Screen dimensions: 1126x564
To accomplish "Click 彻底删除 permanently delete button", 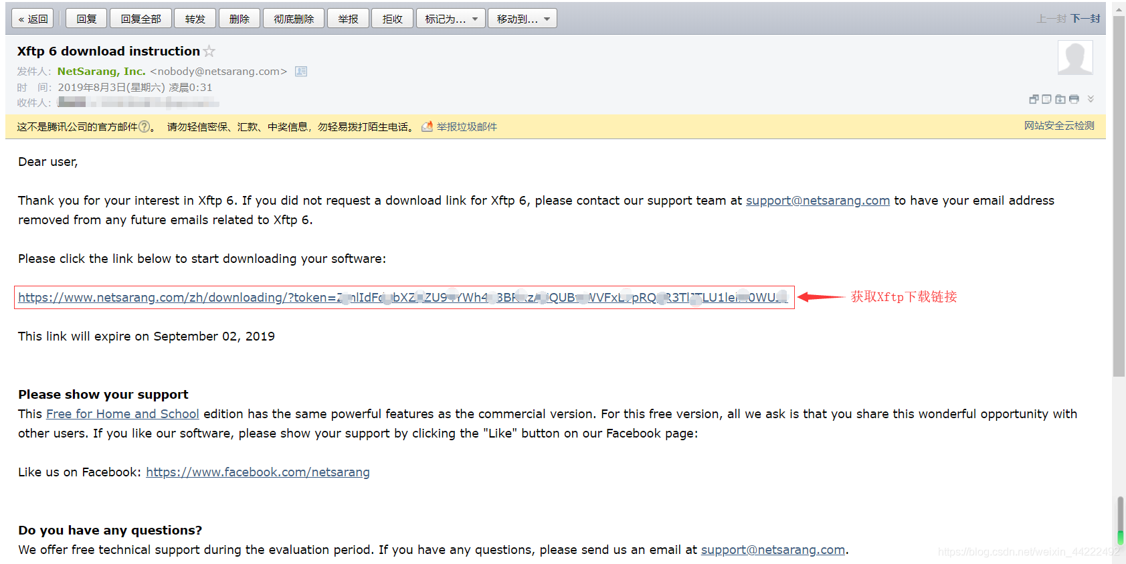I will pyautogui.click(x=294, y=19).
